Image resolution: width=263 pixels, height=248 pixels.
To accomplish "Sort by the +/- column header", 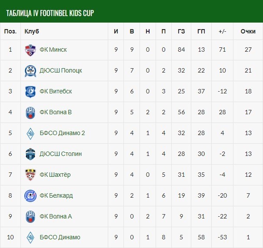I will [x=222, y=31].
